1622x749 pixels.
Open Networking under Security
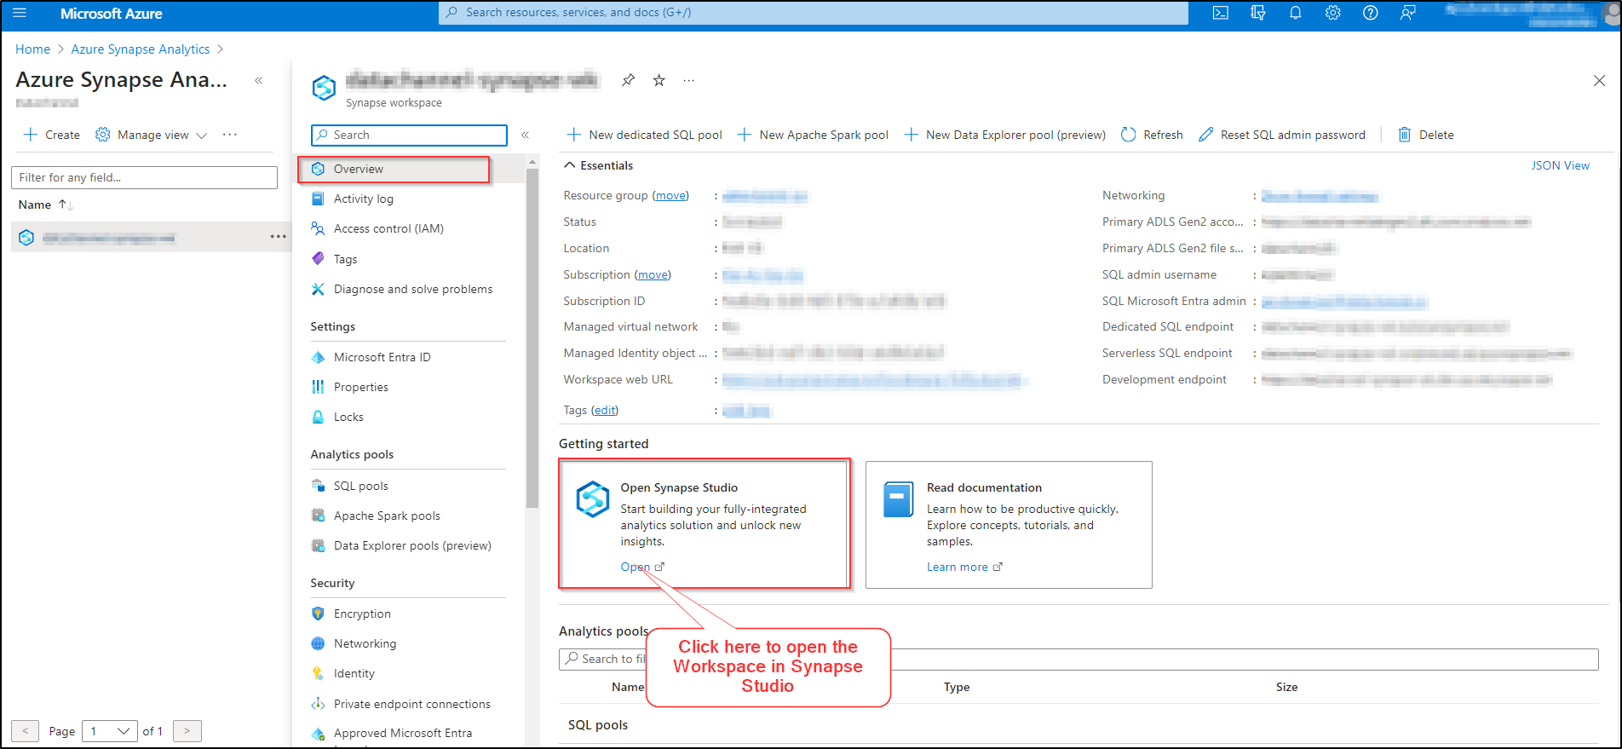tap(365, 643)
